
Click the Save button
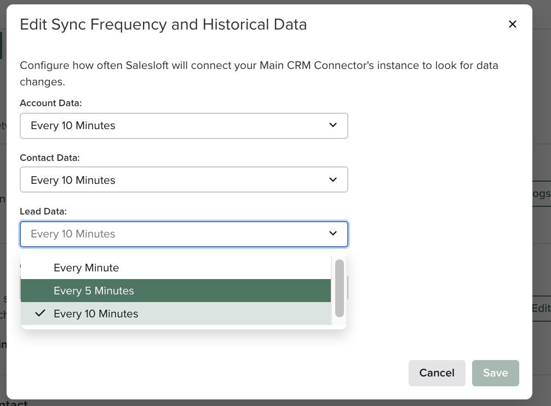495,373
